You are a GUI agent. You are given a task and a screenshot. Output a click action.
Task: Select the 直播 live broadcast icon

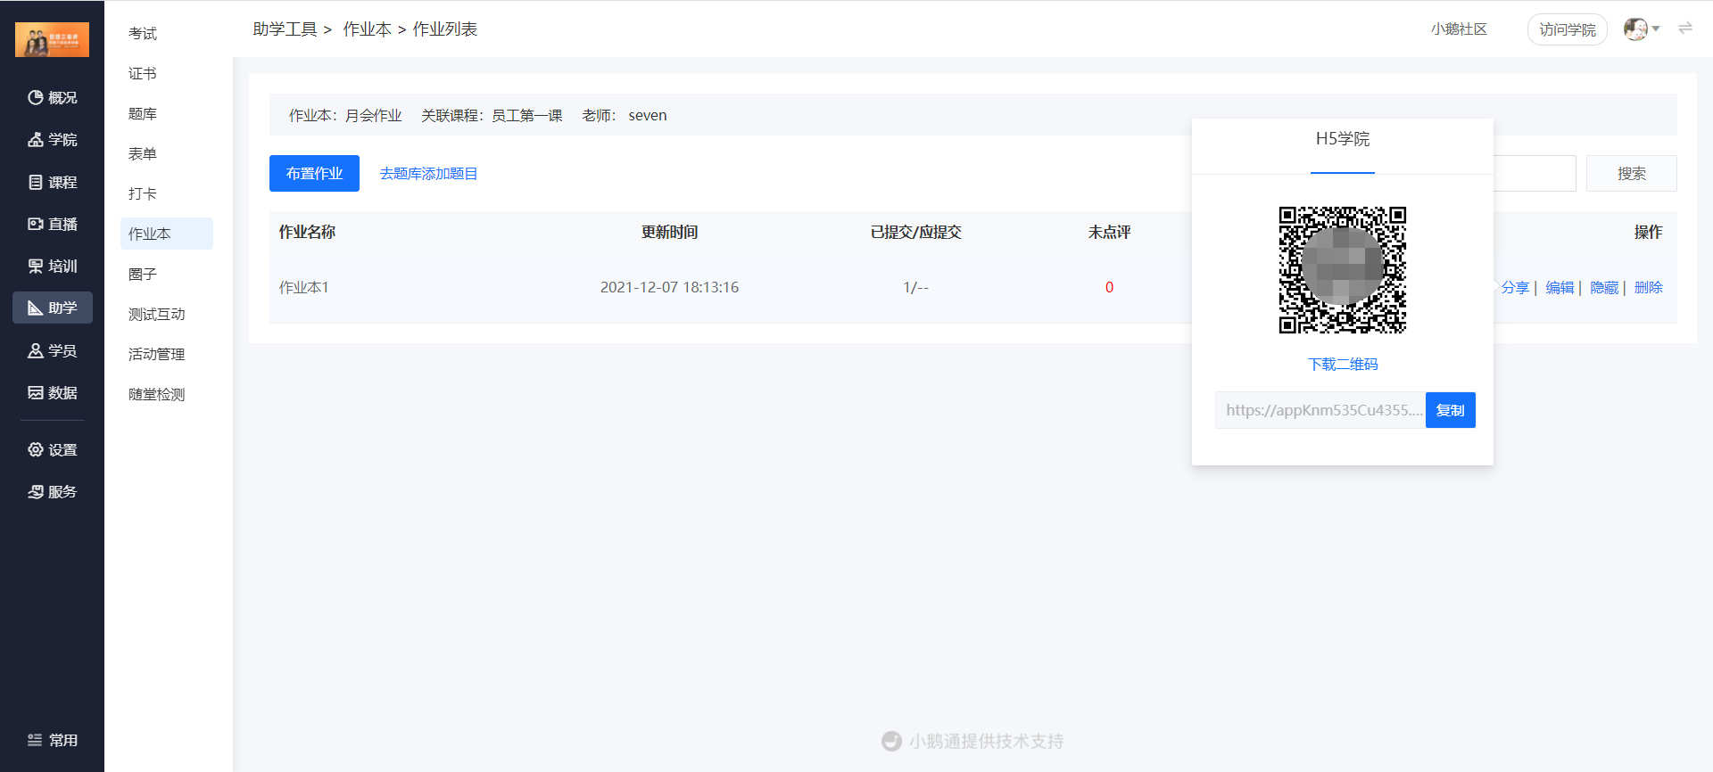[52, 224]
